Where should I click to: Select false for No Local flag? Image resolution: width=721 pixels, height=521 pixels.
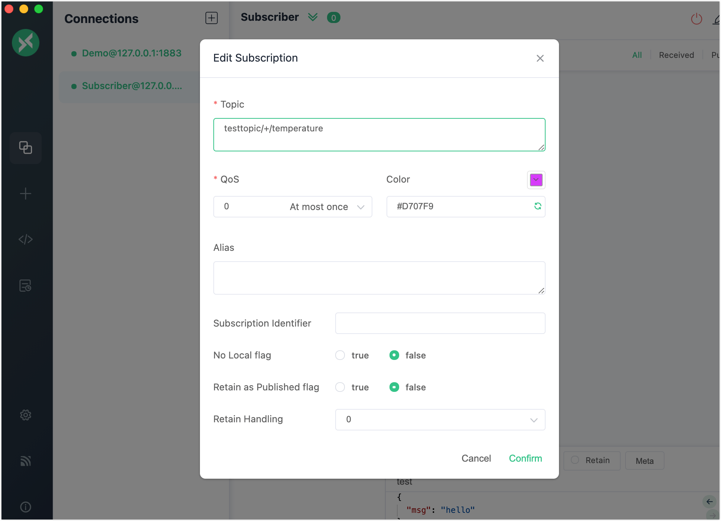click(394, 355)
